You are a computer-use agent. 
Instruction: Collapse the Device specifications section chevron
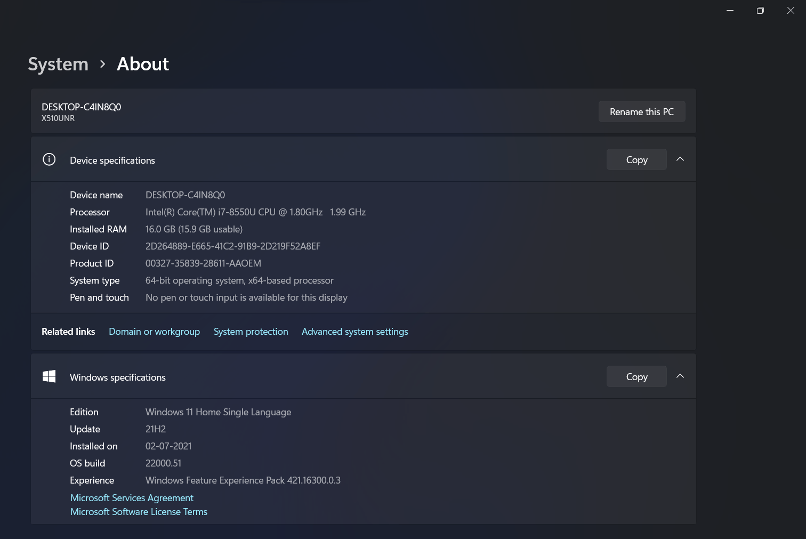click(x=680, y=159)
